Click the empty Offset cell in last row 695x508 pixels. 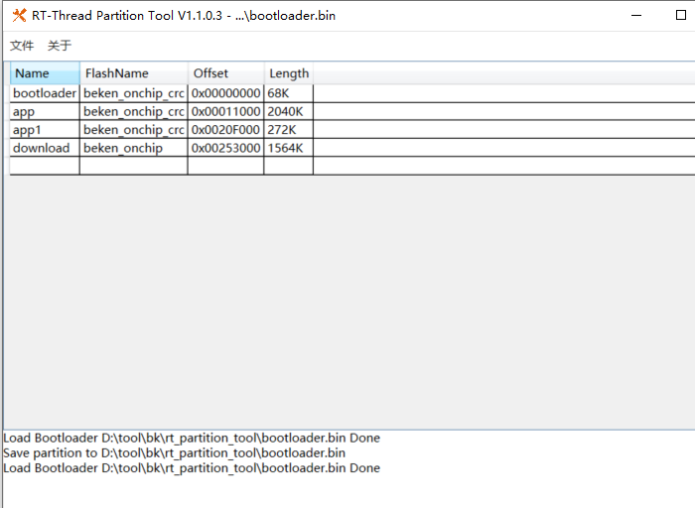click(226, 166)
